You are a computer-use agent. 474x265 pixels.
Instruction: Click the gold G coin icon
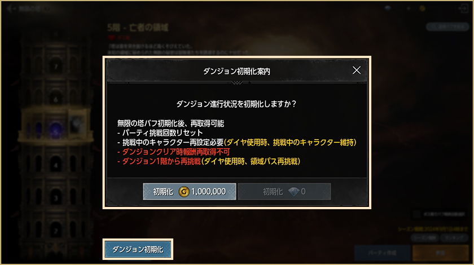pos(184,192)
